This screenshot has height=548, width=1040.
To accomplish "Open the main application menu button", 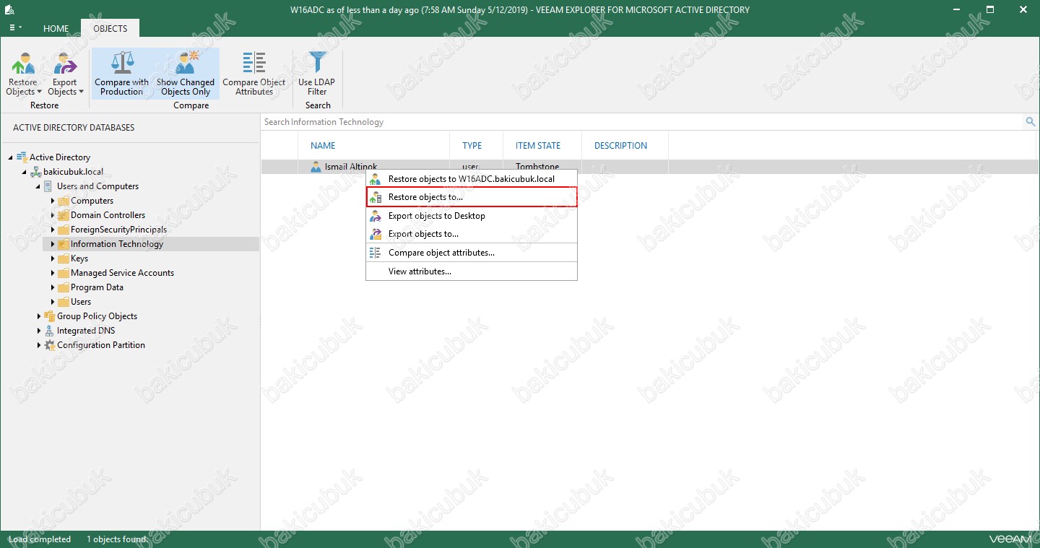I will tap(14, 28).
